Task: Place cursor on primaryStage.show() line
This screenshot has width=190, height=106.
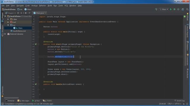Action: pyautogui.click(x=58, y=74)
